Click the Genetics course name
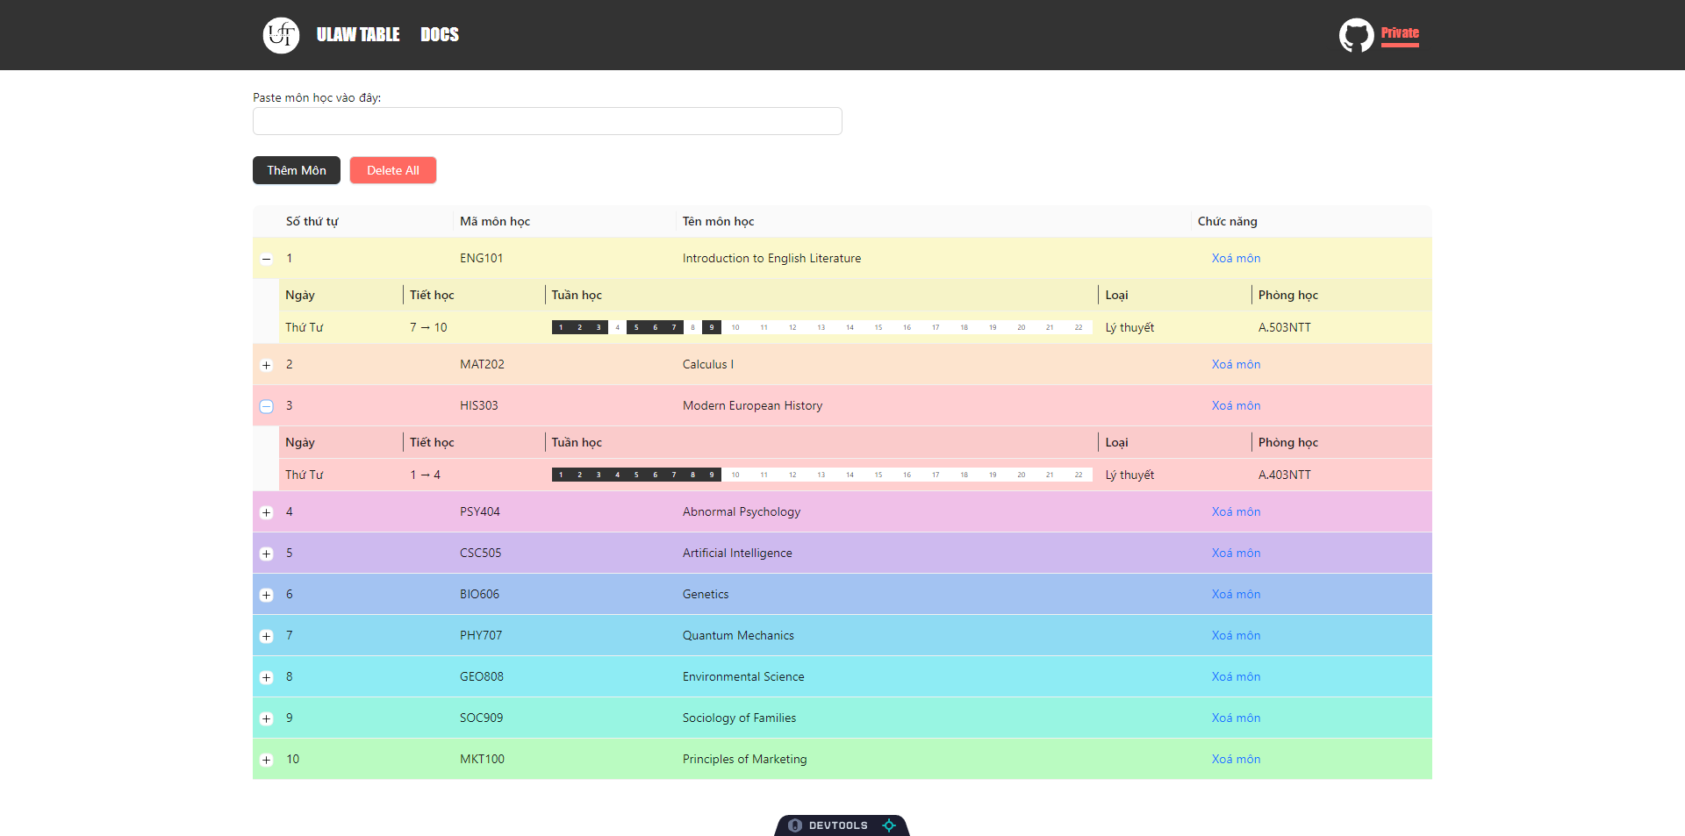1685x836 pixels. 705,594
